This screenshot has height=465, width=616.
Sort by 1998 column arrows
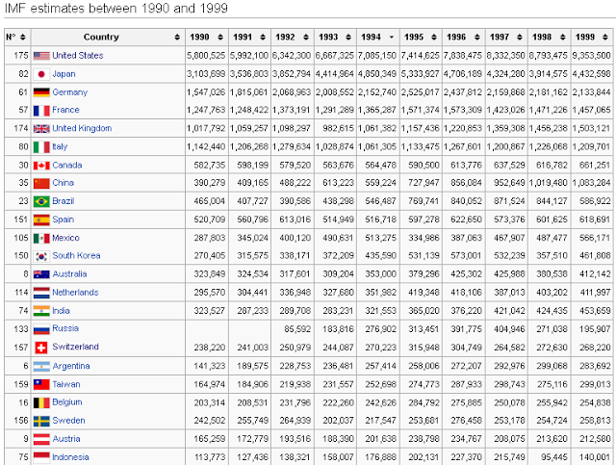pyautogui.click(x=563, y=37)
